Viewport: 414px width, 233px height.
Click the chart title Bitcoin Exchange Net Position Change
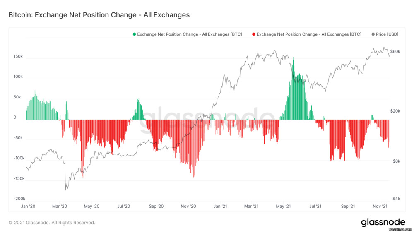[99, 15]
